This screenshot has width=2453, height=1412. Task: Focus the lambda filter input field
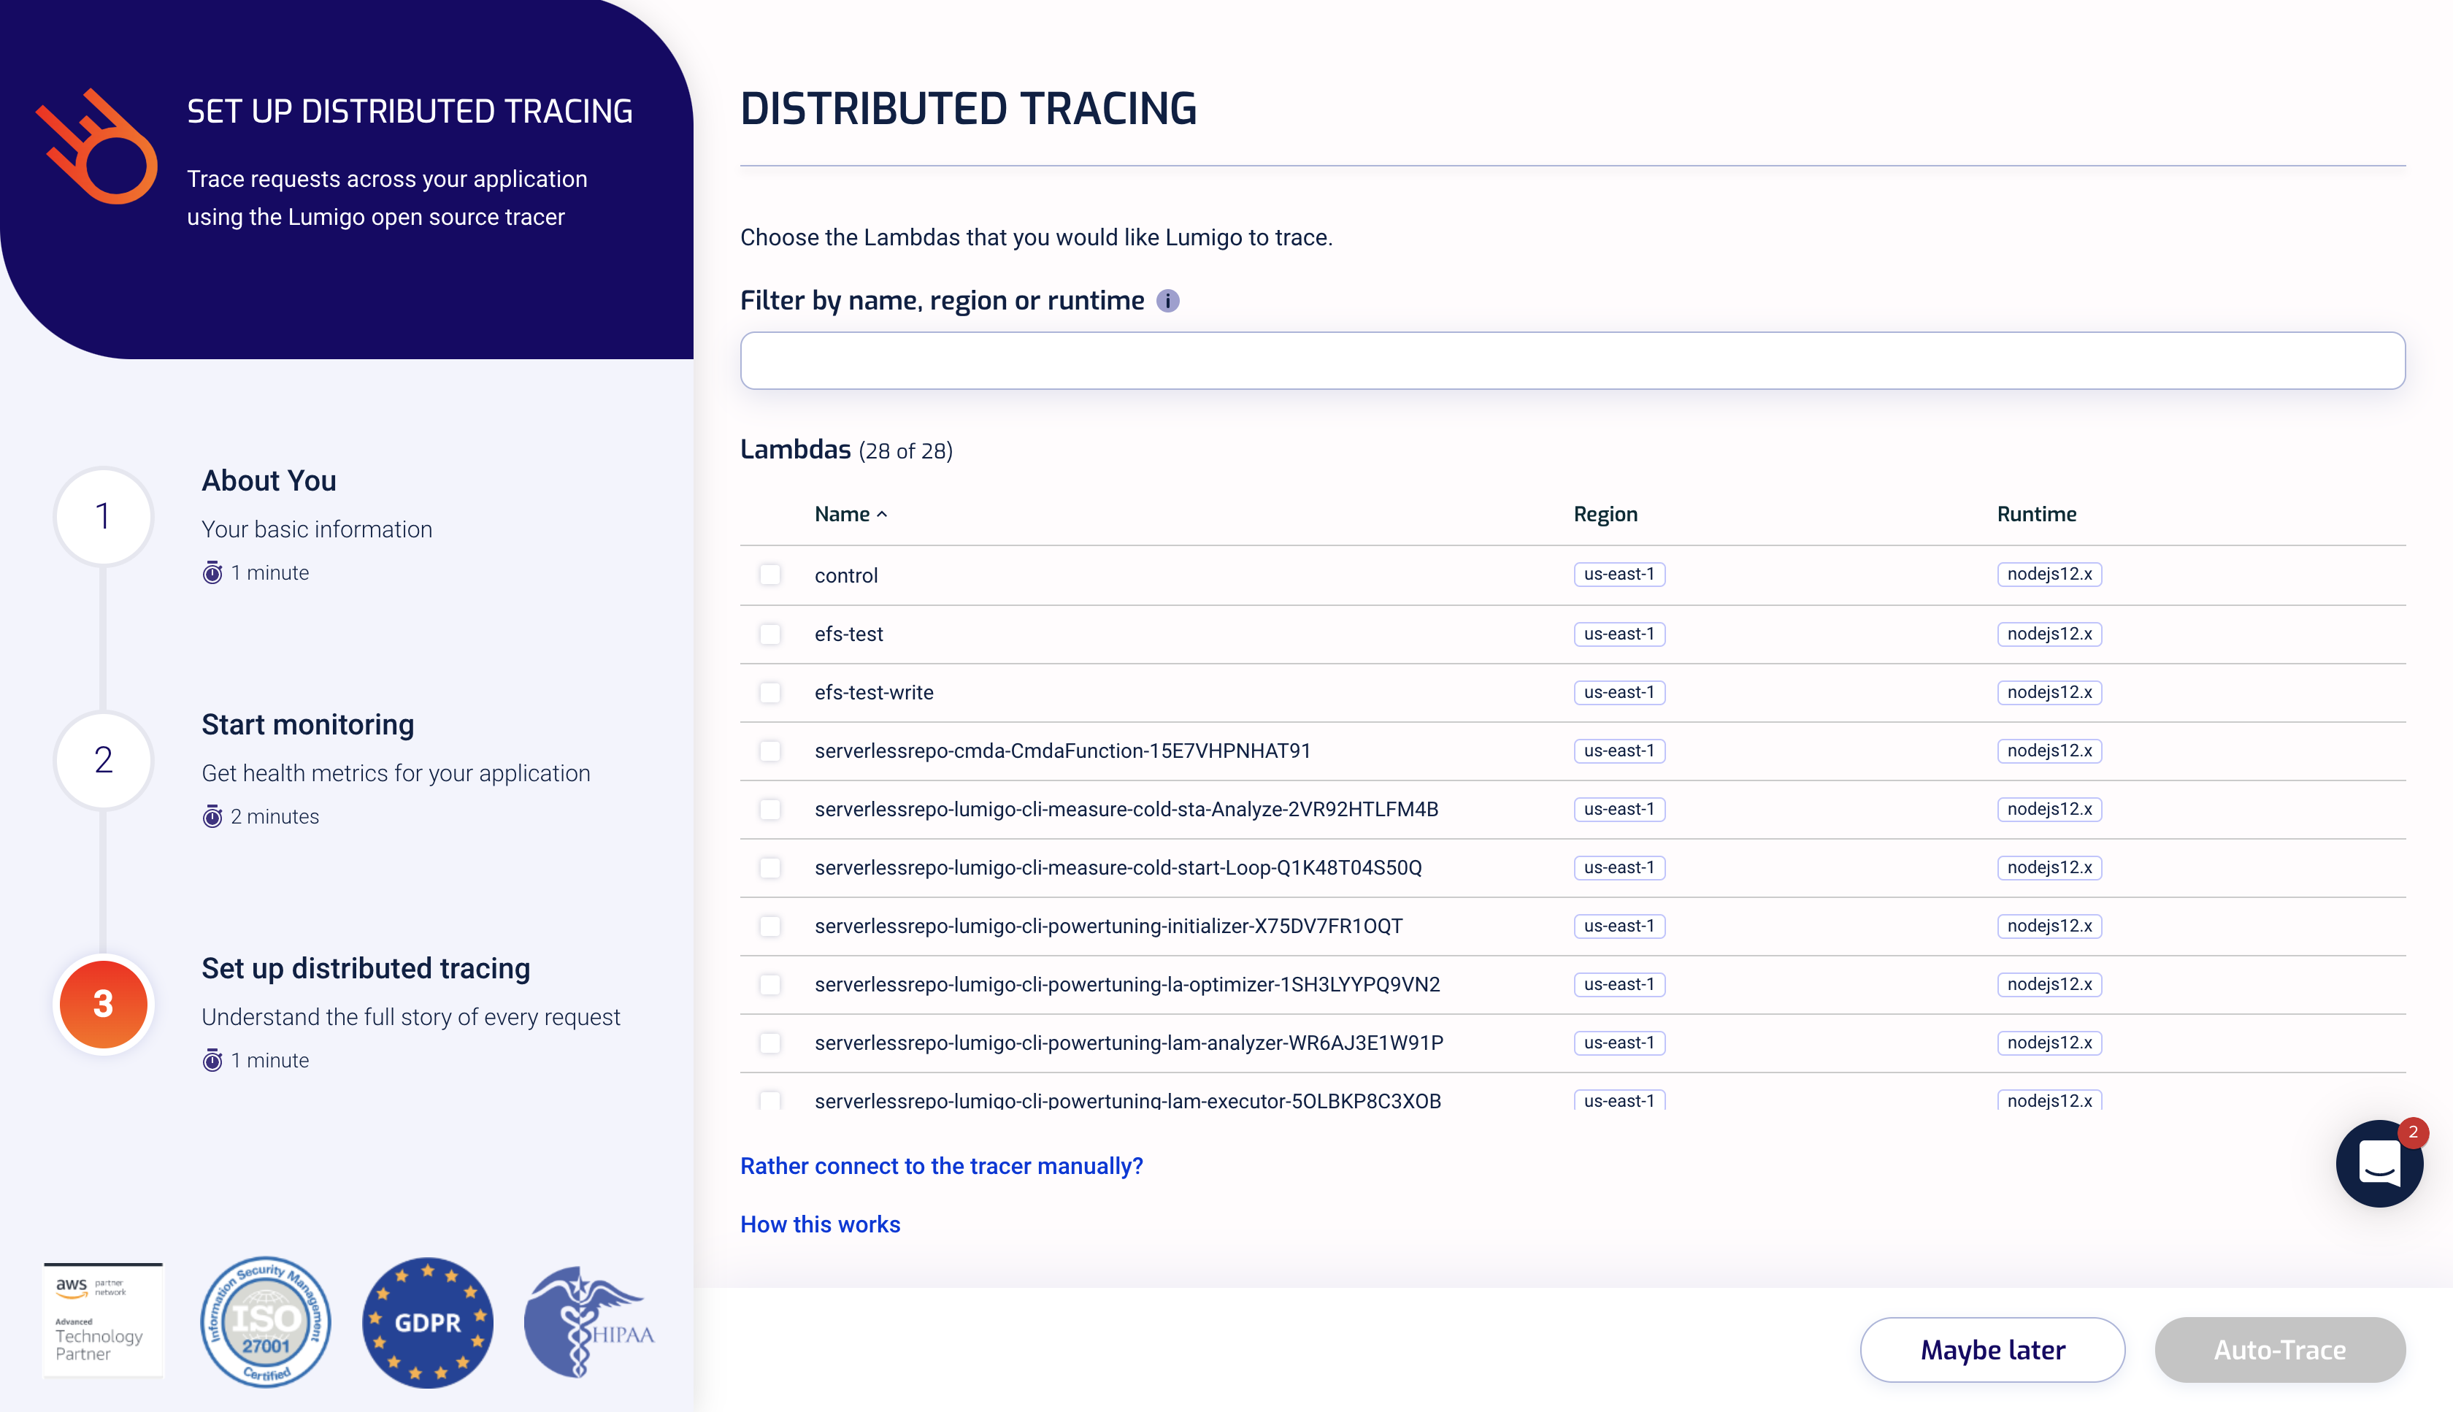[x=1572, y=361]
